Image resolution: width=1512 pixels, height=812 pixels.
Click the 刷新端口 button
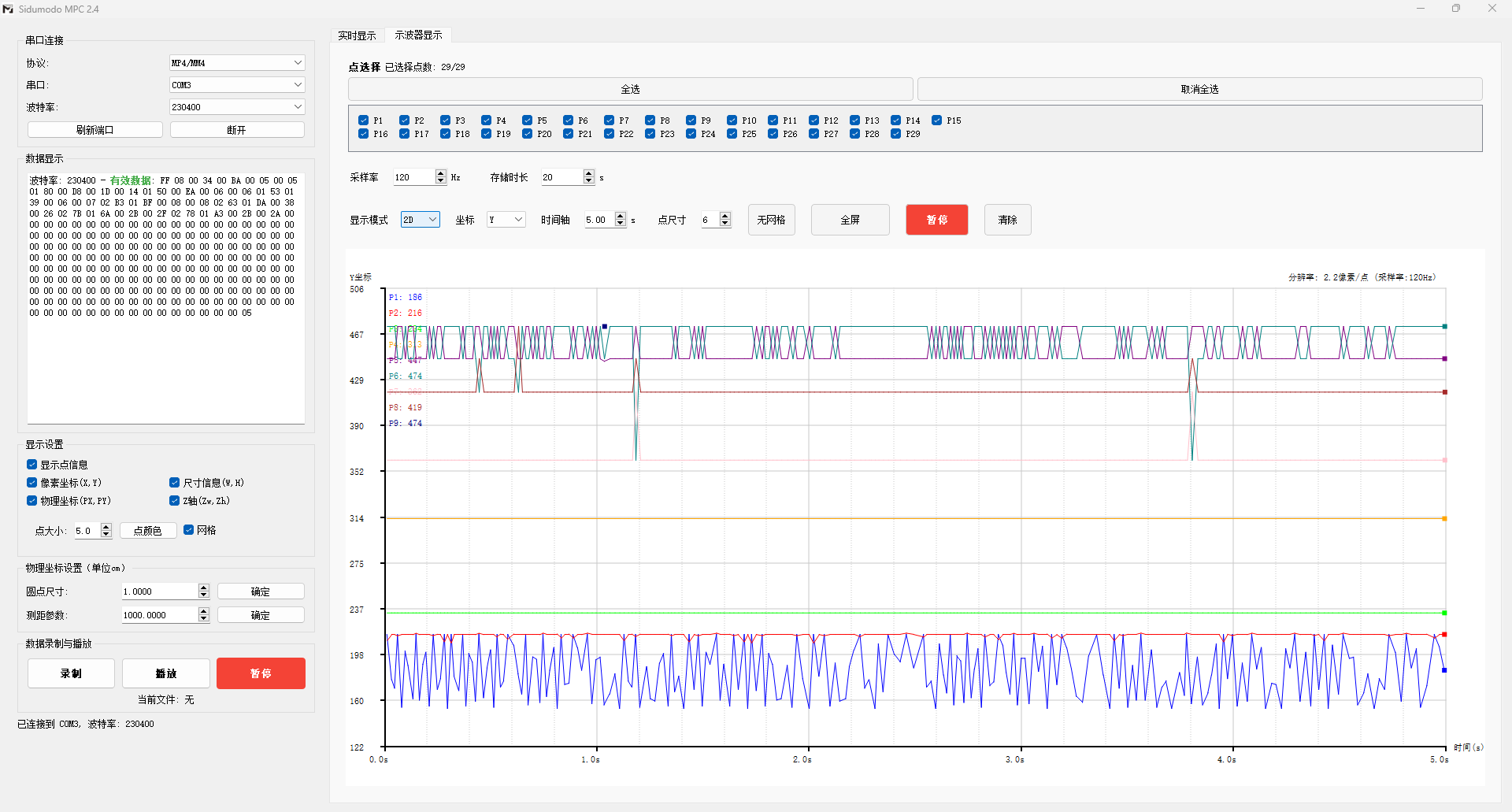click(x=95, y=130)
